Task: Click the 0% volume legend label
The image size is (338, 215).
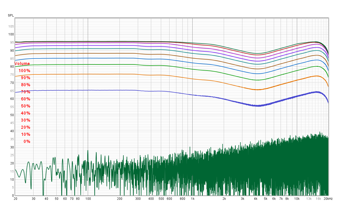Action: point(27,142)
